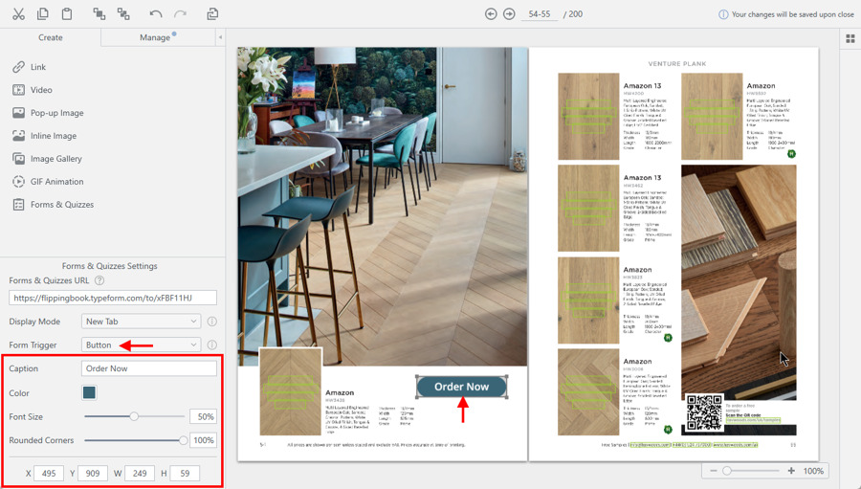Edit the H height field

click(x=185, y=473)
